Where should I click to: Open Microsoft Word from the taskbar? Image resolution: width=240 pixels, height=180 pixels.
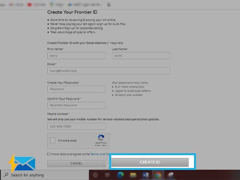(146, 175)
